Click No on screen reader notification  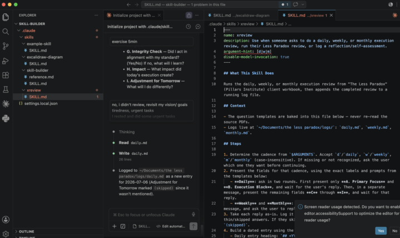(x=394, y=231)
